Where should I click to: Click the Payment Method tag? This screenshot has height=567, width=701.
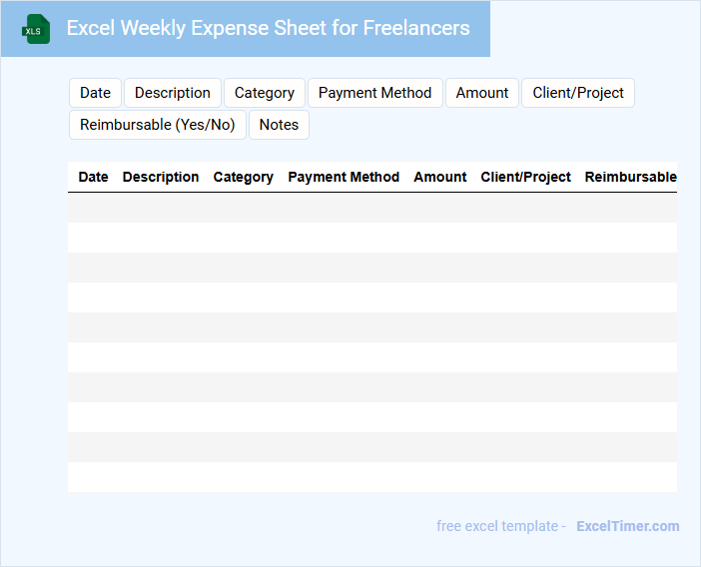pyautogui.click(x=375, y=93)
